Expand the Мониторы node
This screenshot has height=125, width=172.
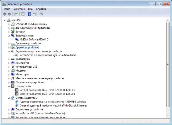pyautogui.click(x=9, y=75)
